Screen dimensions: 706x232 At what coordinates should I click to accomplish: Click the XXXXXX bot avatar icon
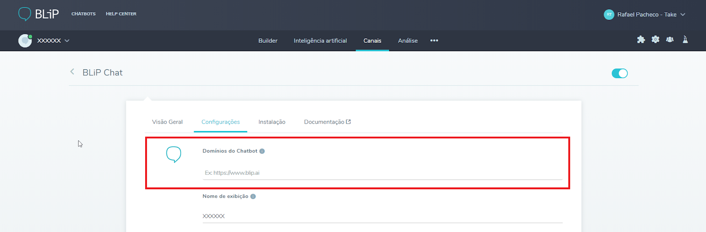[25, 41]
